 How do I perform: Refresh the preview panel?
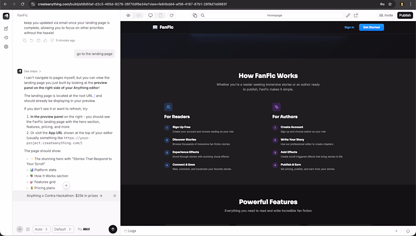pyautogui.click(x=171, y=16)
